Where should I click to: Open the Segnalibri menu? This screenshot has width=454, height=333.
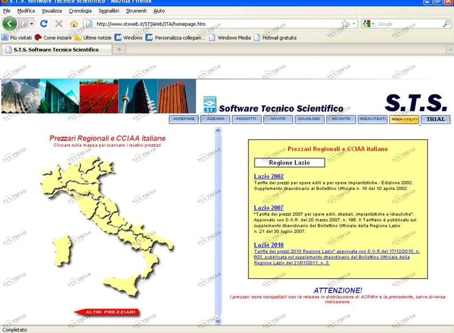(x=109, y=11)
